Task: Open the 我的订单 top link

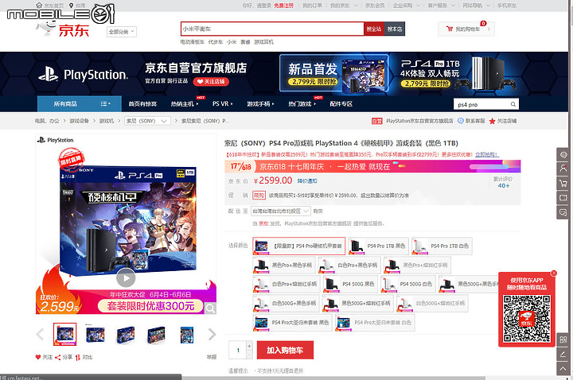Action: click(x=313, y=6)
